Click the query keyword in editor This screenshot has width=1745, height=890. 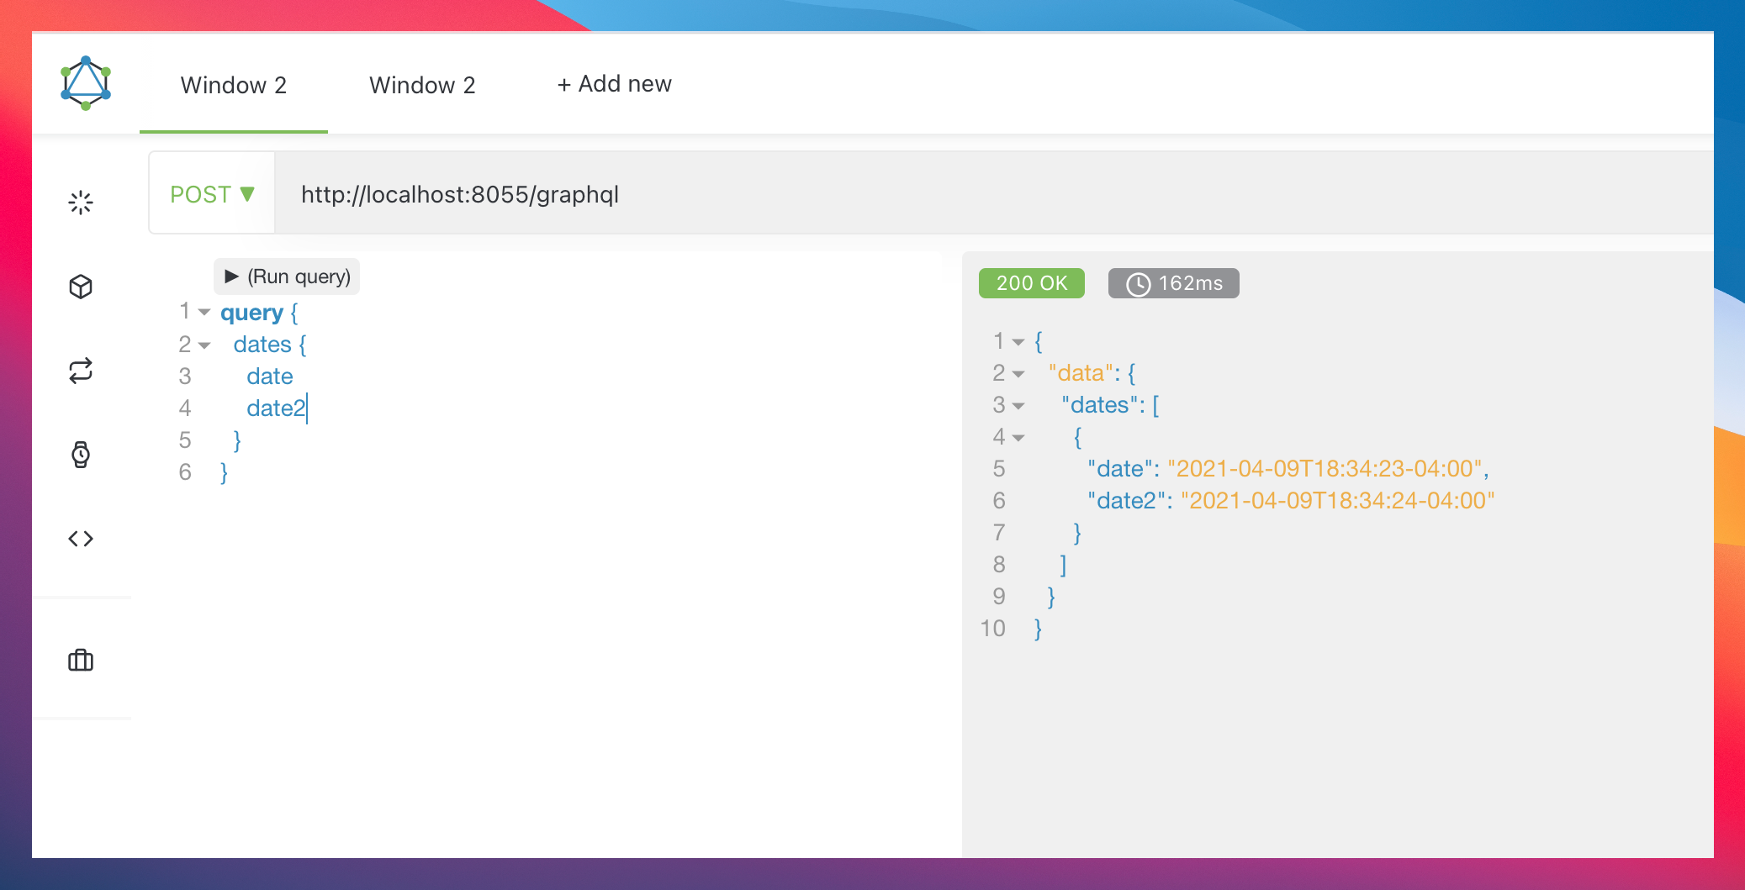tap(251, 313)
